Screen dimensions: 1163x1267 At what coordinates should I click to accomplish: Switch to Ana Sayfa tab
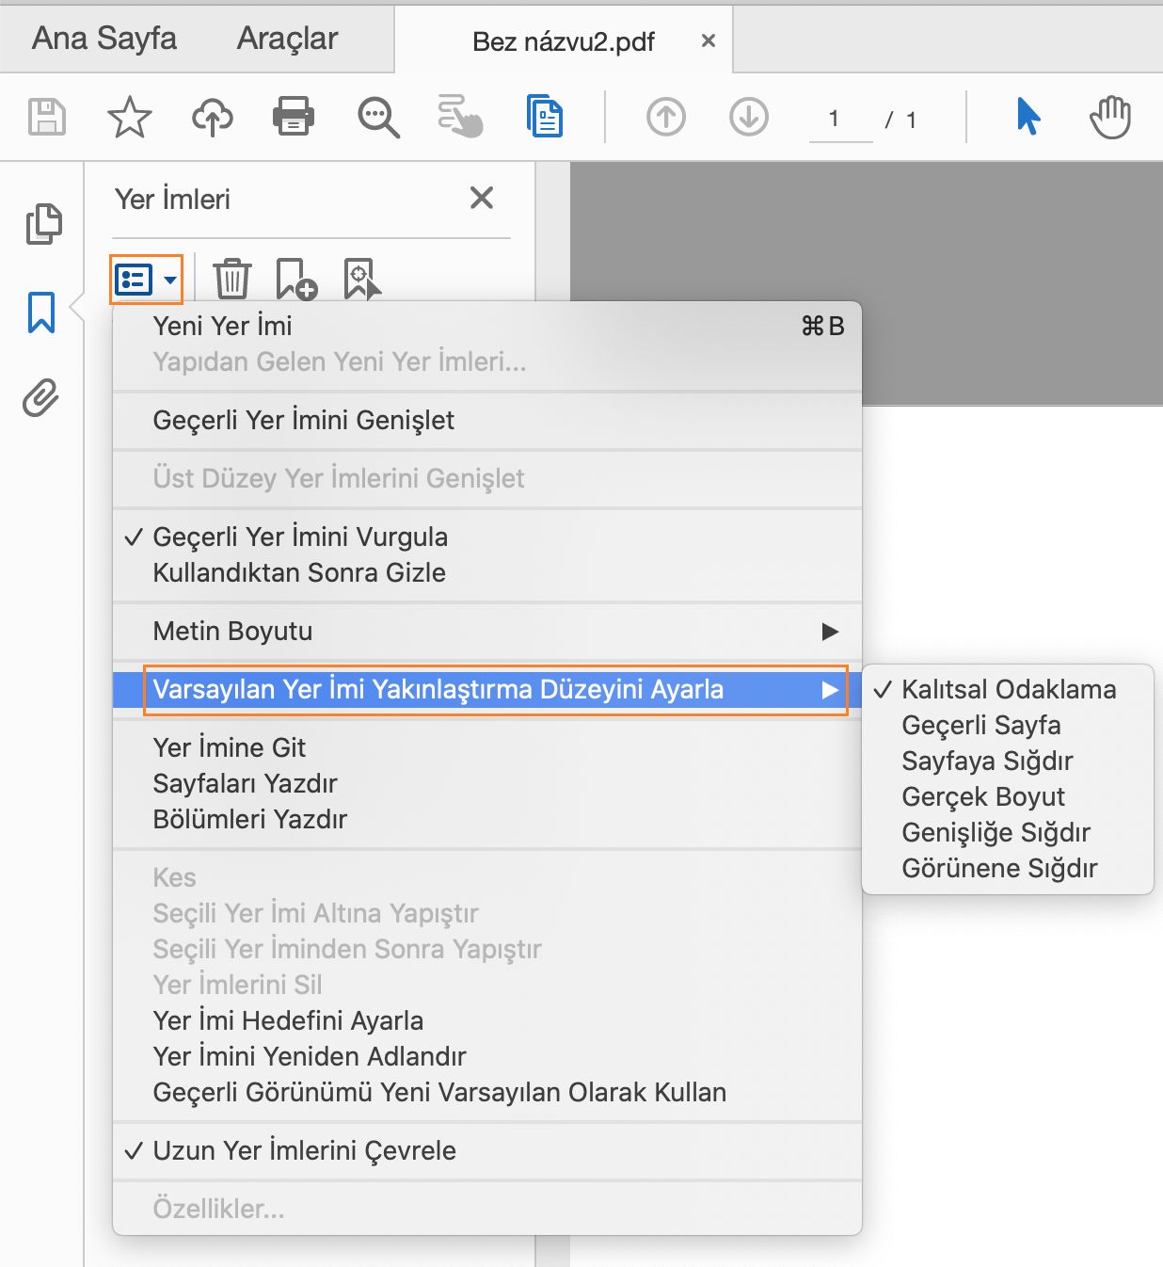click(104, 38)
